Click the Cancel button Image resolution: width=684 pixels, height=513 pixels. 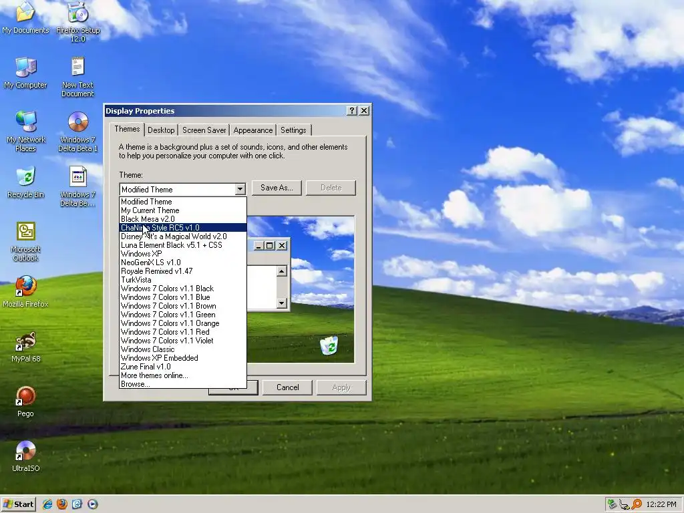point(287,387)
